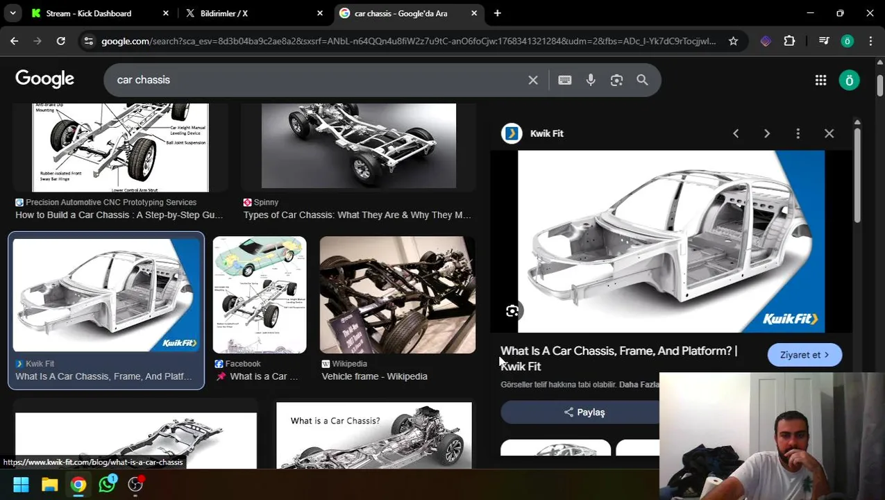Open a new browser tab
Viewport: 885px width, 500px height.
tap(497, 13)
